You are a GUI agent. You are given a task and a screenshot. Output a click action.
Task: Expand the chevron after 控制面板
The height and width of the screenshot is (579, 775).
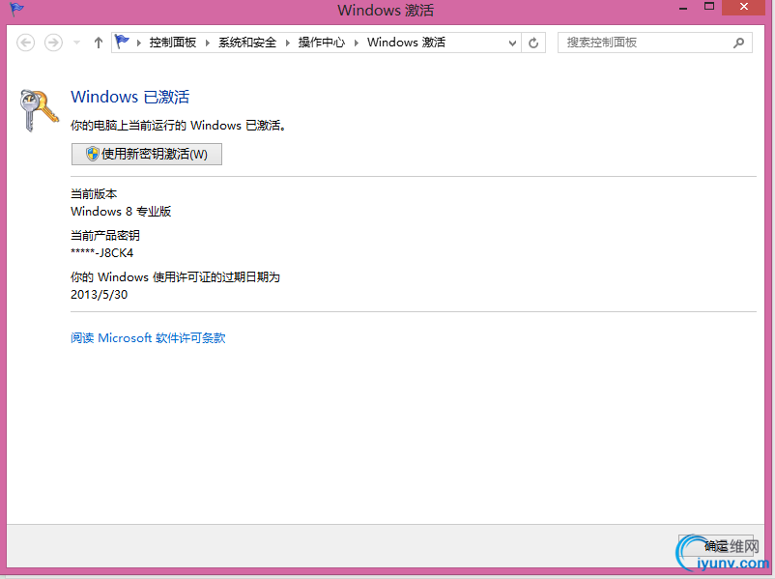(x=208, y=43)
